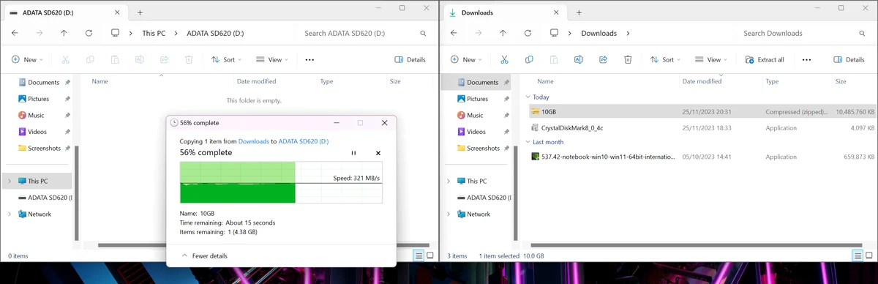Select ADATA SD620 (D:) tab
Screen dimensions: 878x284
[65, 12]
